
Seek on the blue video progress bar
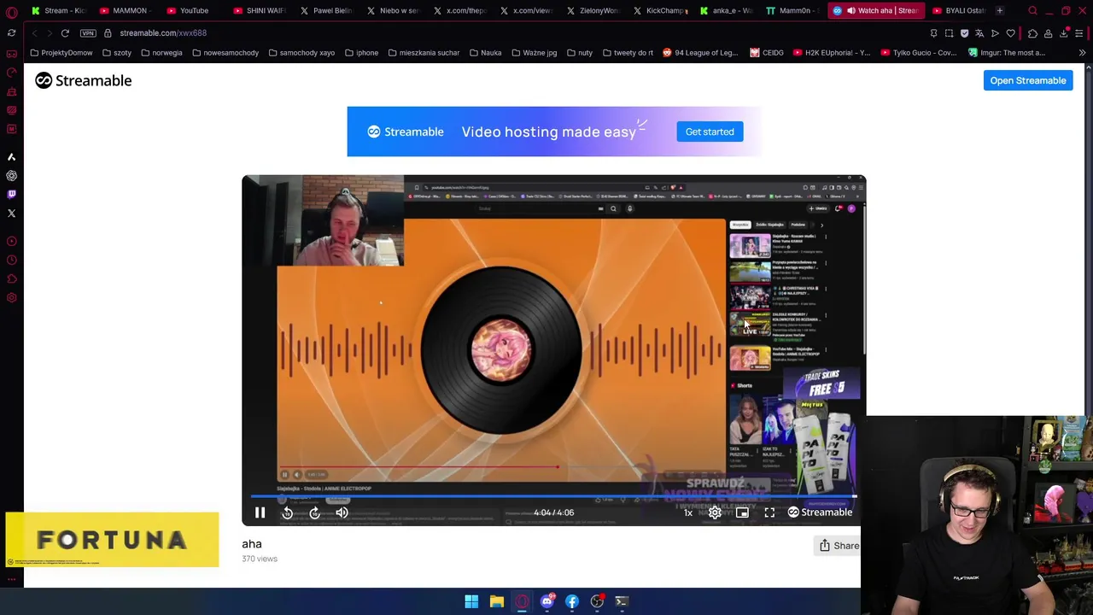[x=553, y=496]
